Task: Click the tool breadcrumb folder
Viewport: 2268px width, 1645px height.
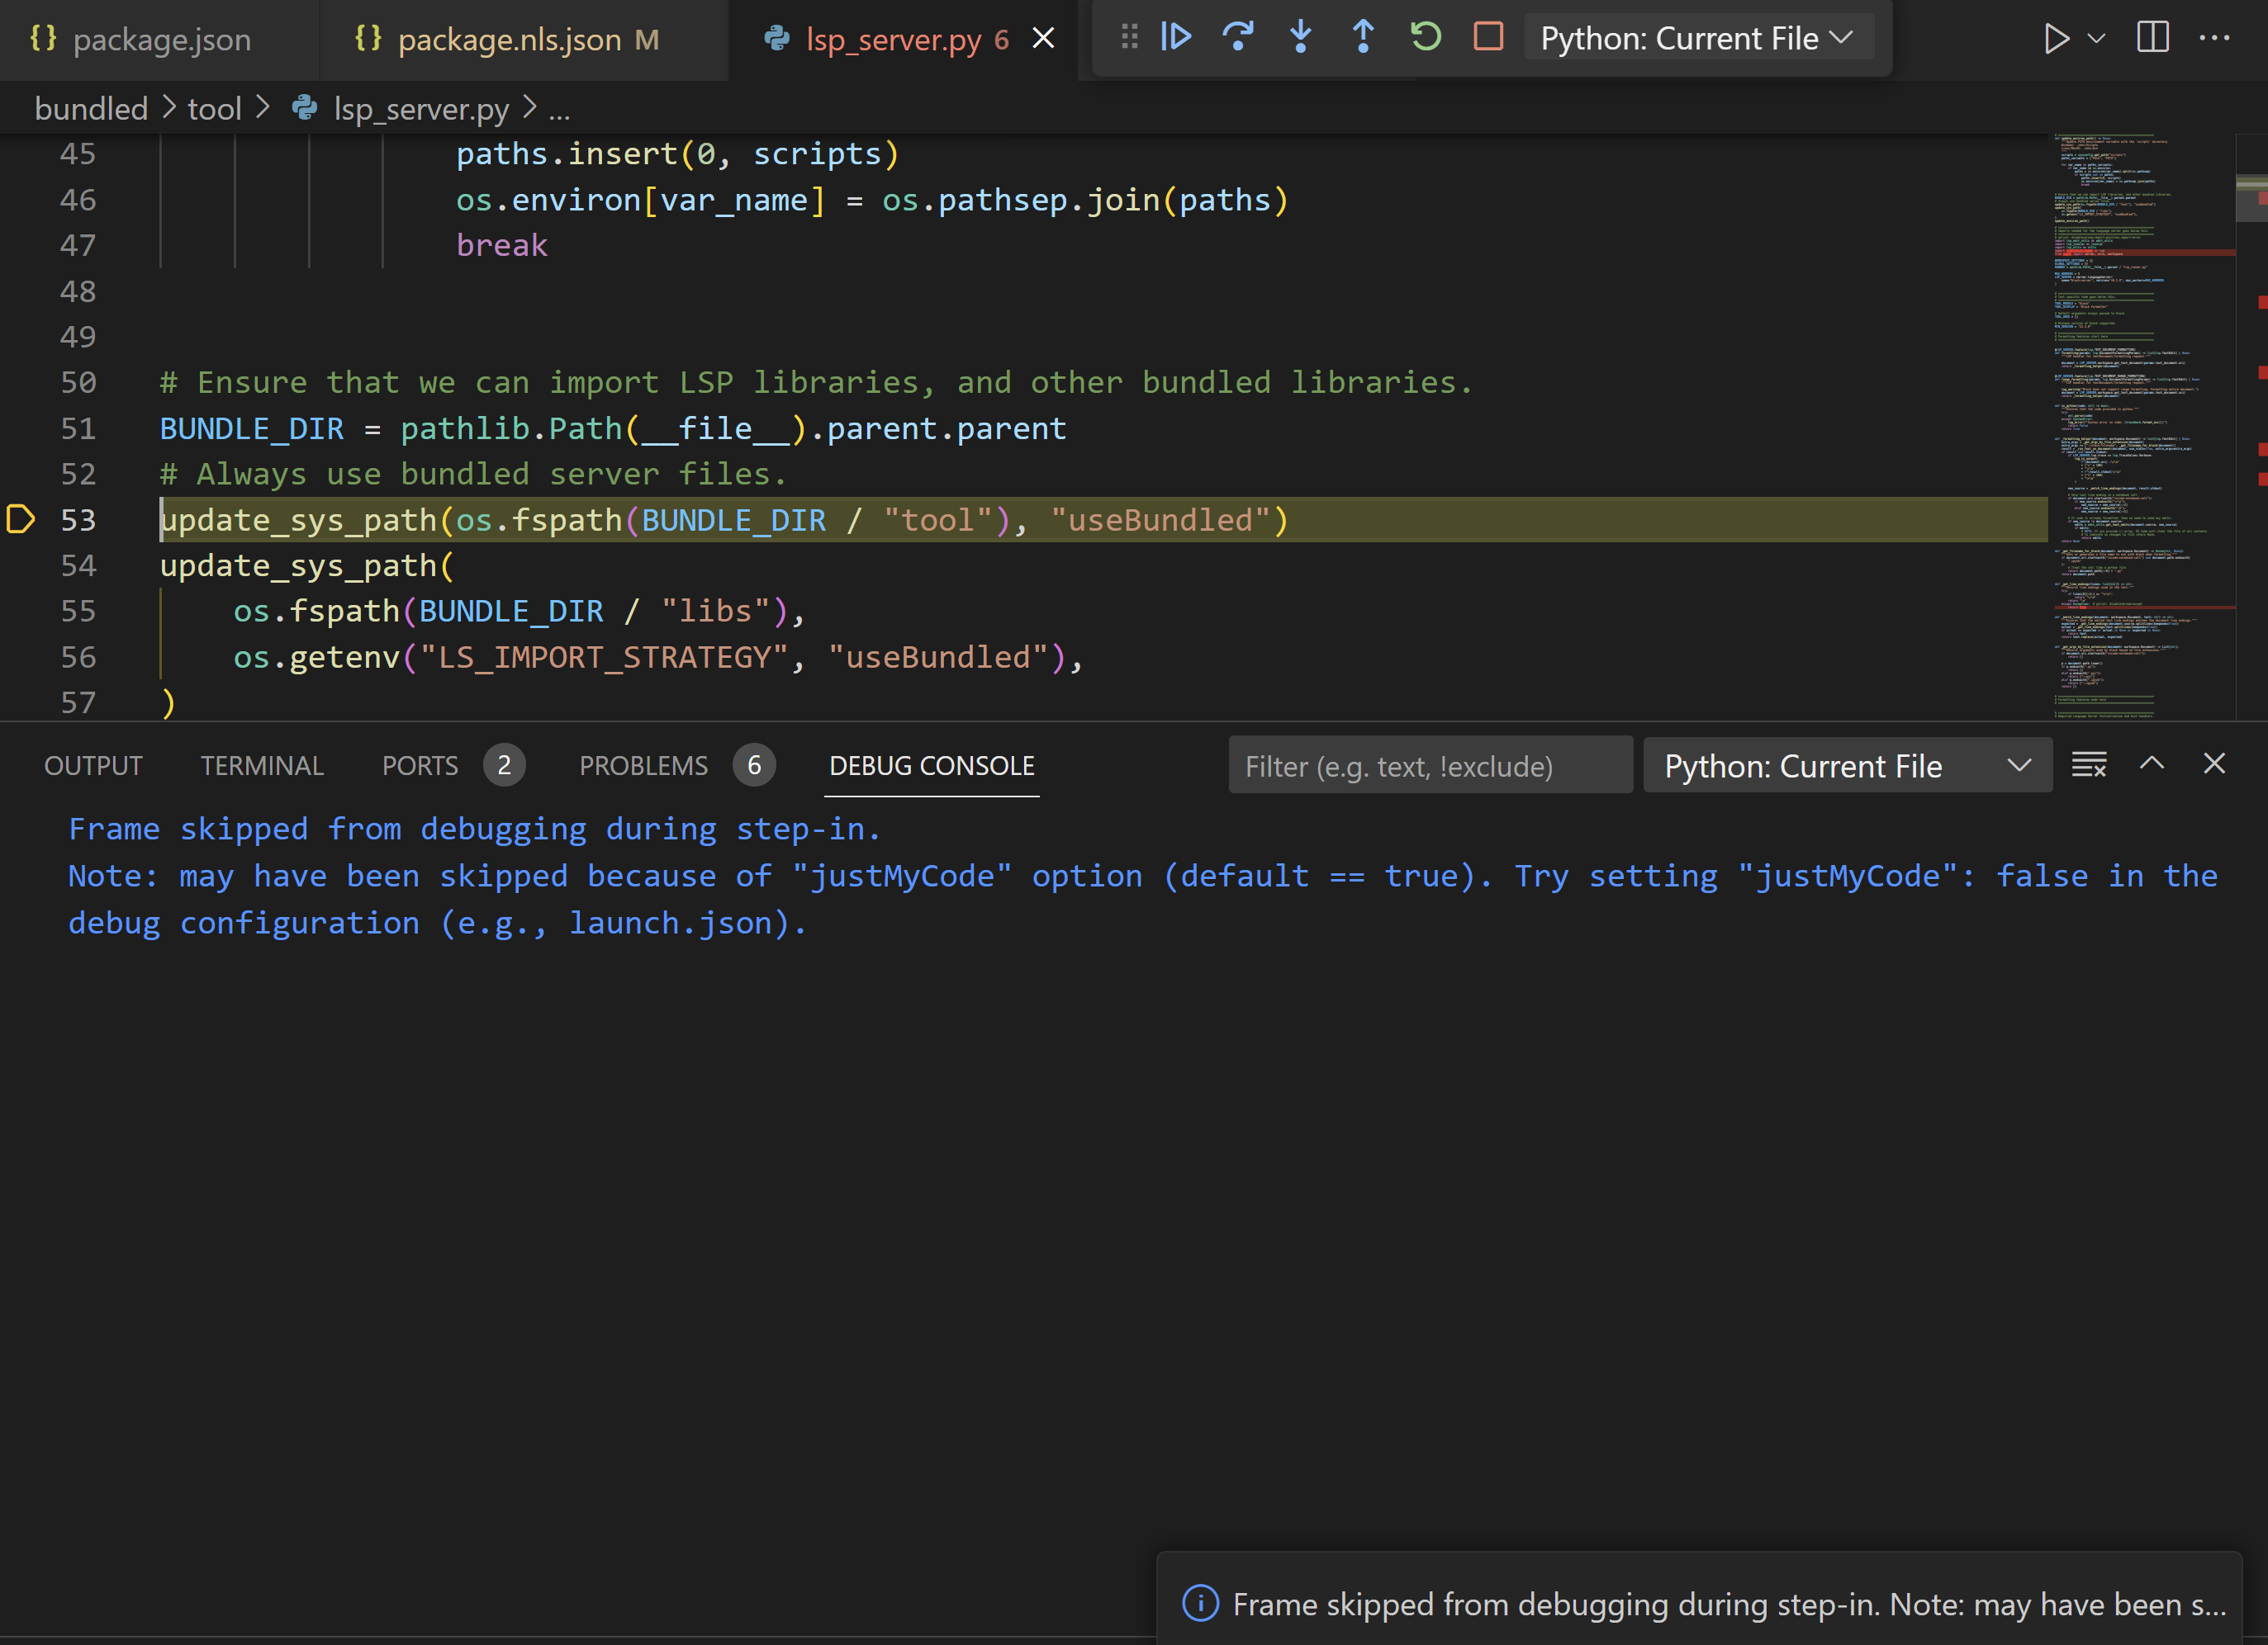Action: click(x=214, y=108)
